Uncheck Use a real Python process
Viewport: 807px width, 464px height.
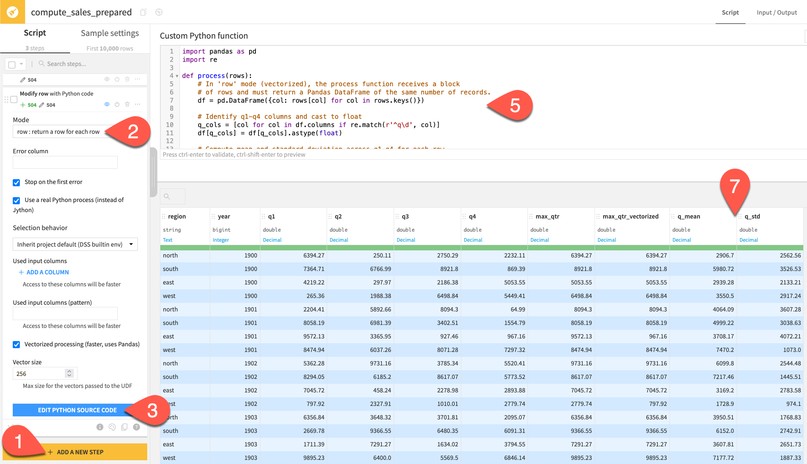16,201
